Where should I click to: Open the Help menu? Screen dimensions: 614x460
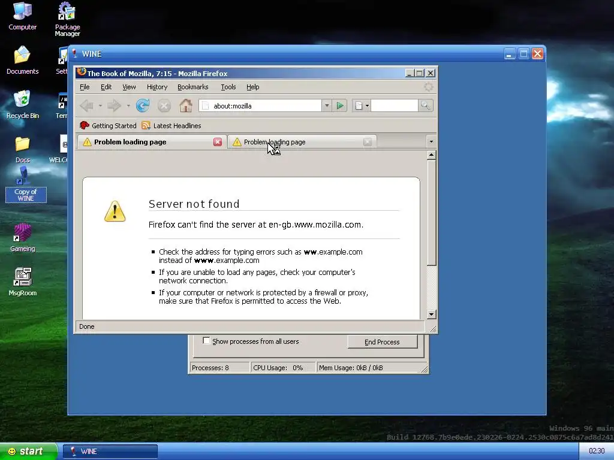(252, 87)
